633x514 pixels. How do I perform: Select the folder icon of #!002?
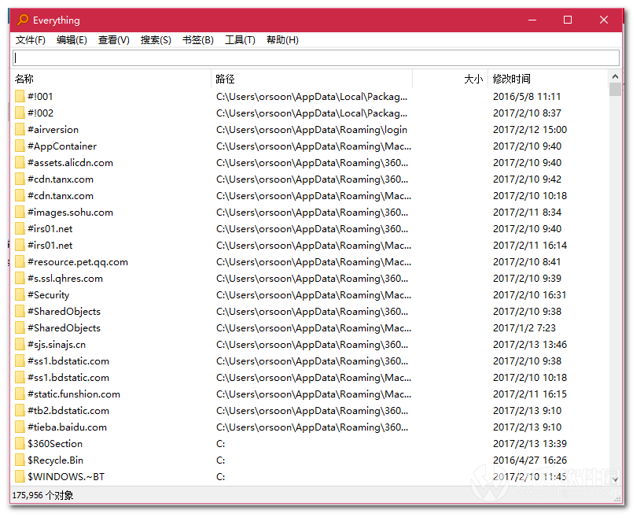click(x=20, y=113)
